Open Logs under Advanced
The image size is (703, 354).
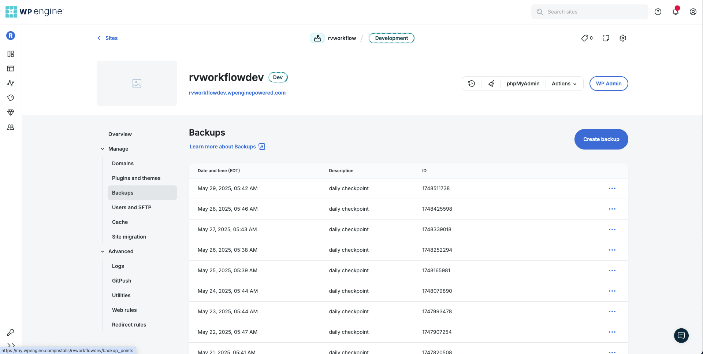(x=118, y=266)
